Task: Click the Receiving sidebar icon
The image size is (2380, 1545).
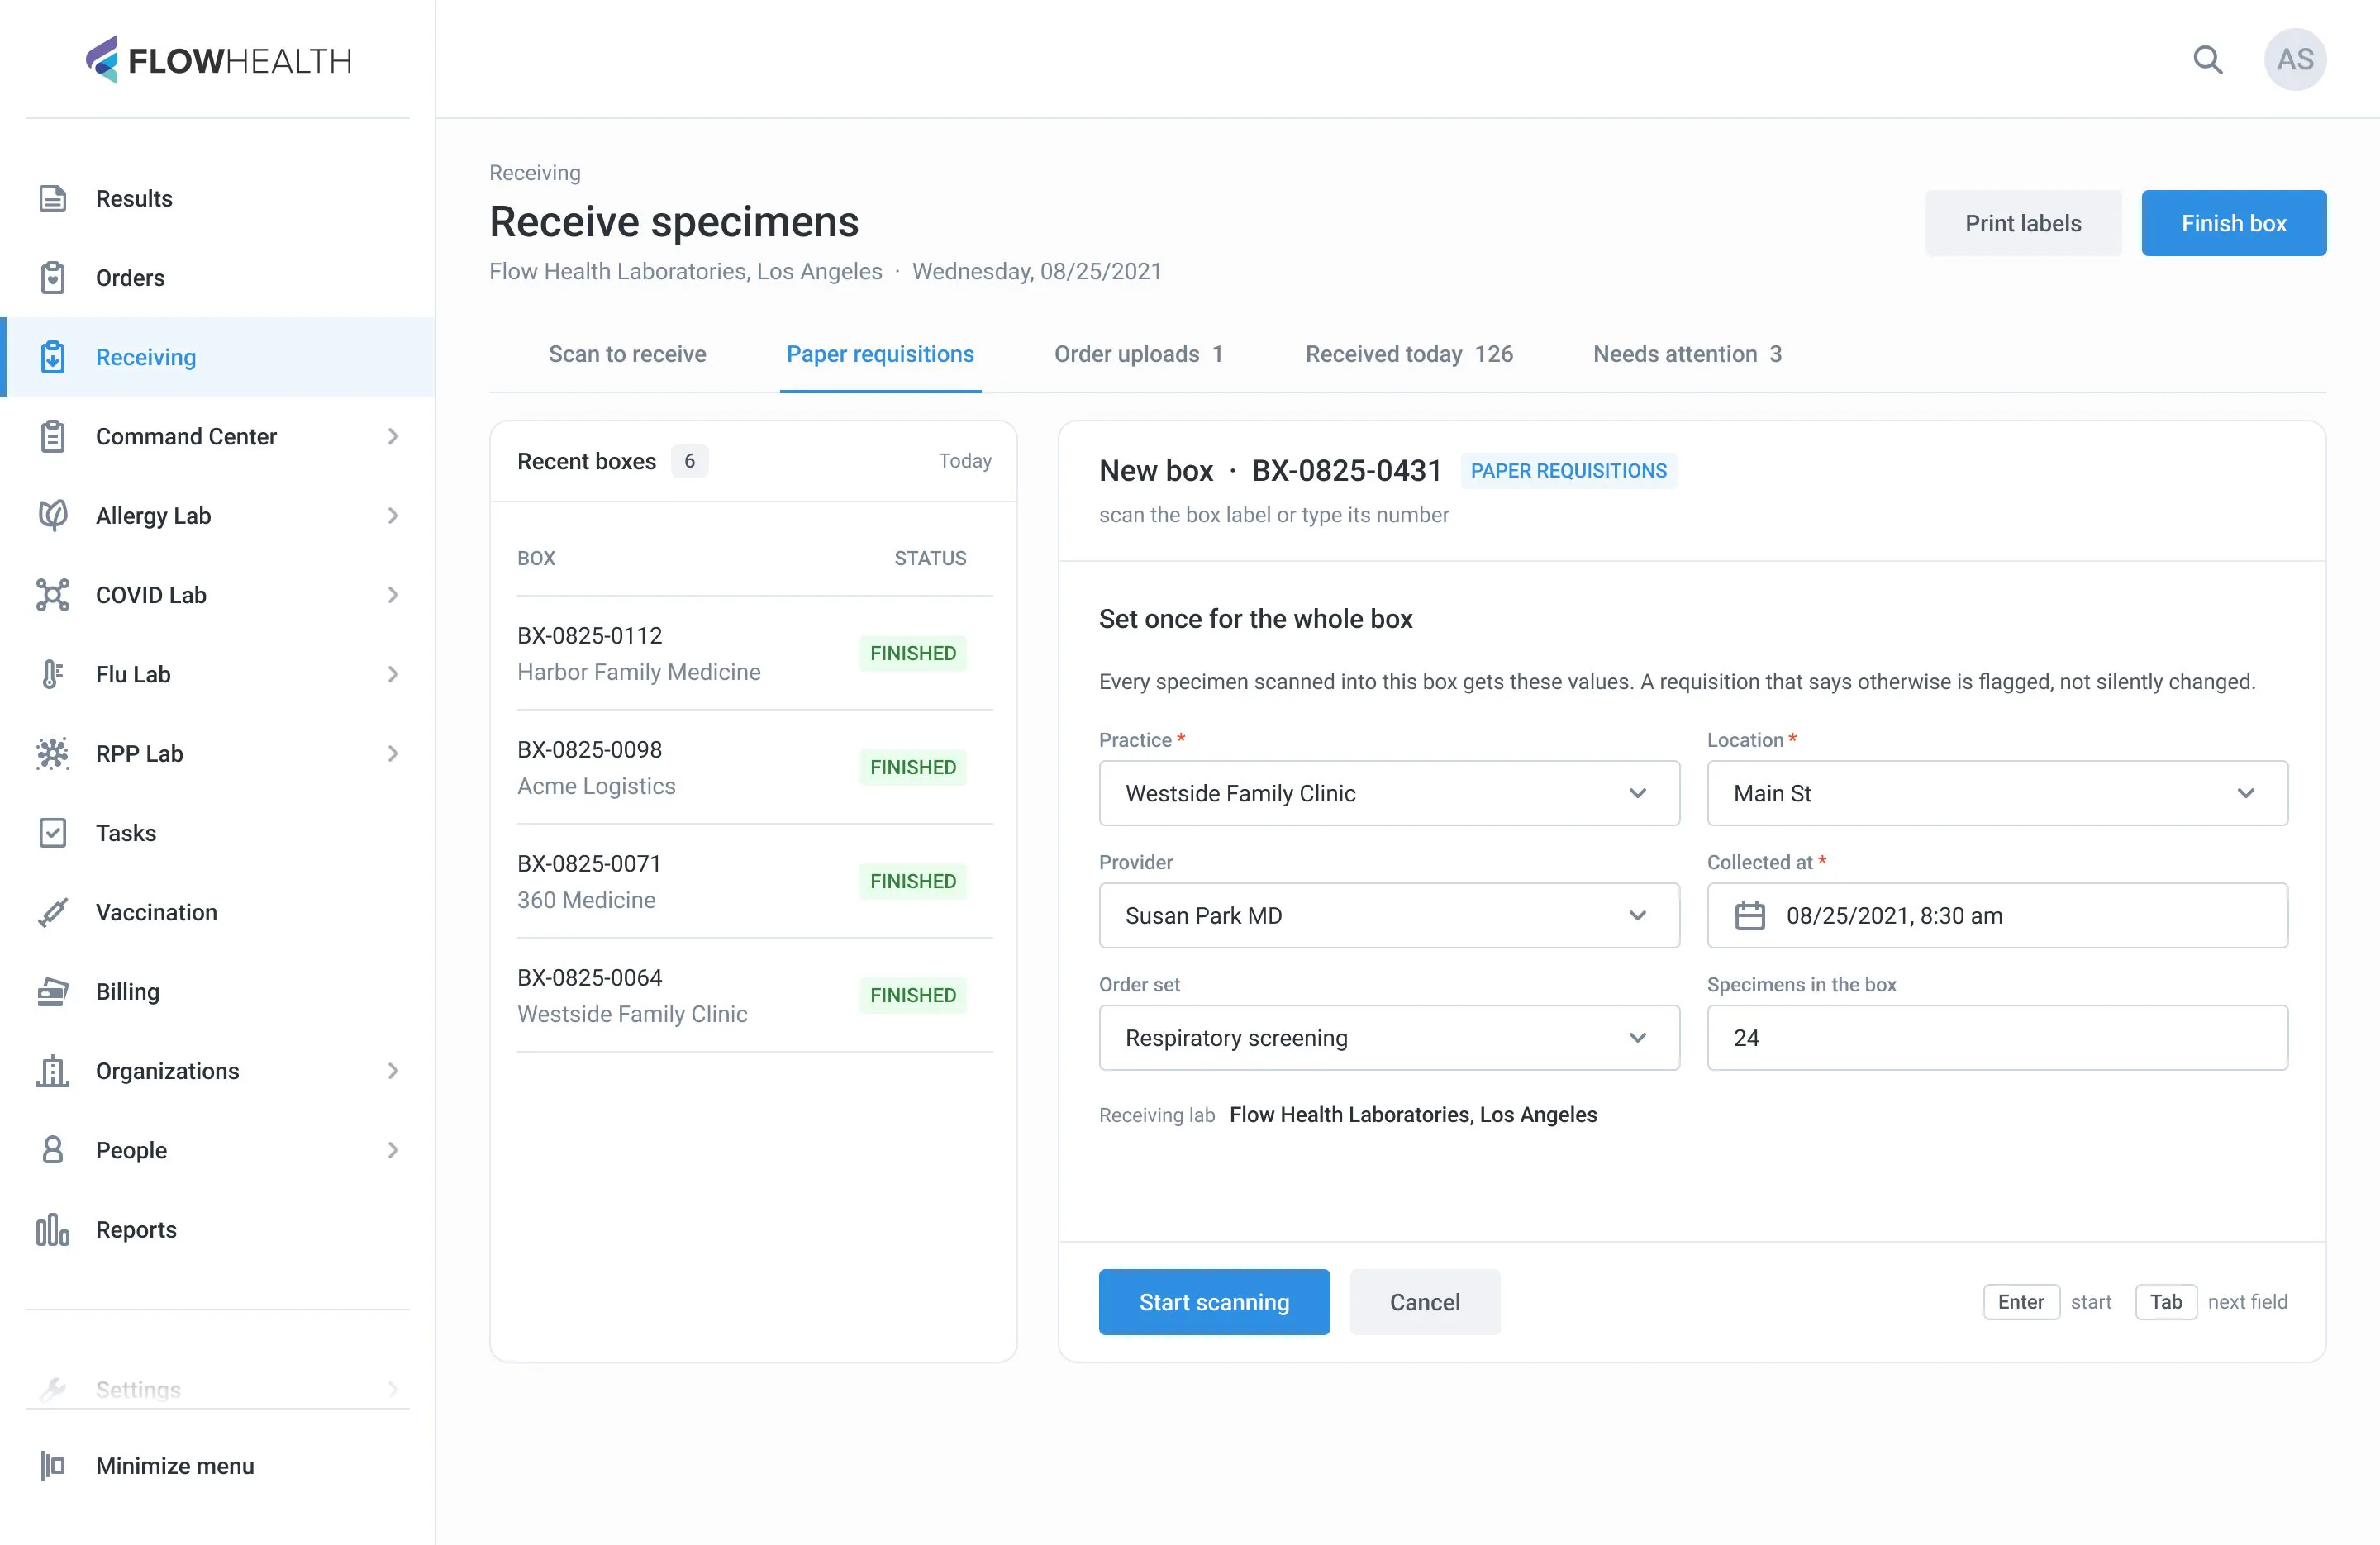Action: pos(52,357)
